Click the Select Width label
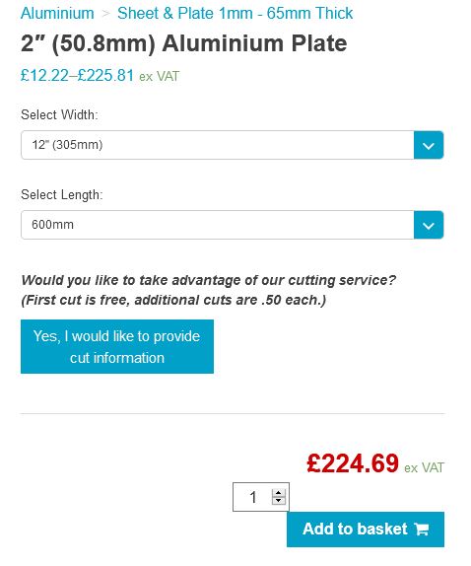The width and height of the screenshot is (471, 566). (x=59, y=114)
